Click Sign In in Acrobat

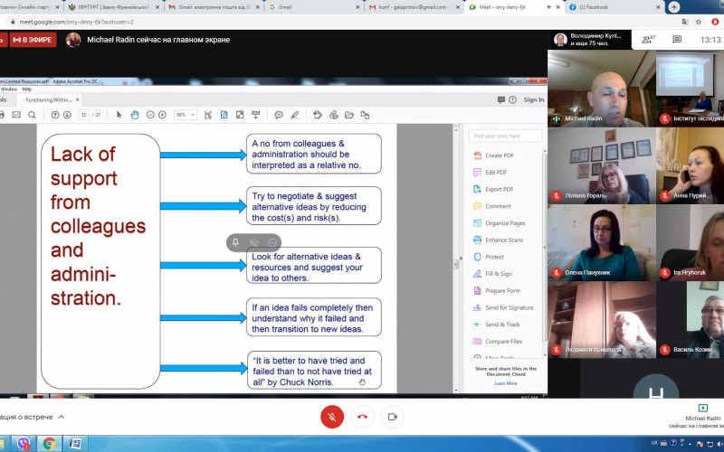point(533,99)
